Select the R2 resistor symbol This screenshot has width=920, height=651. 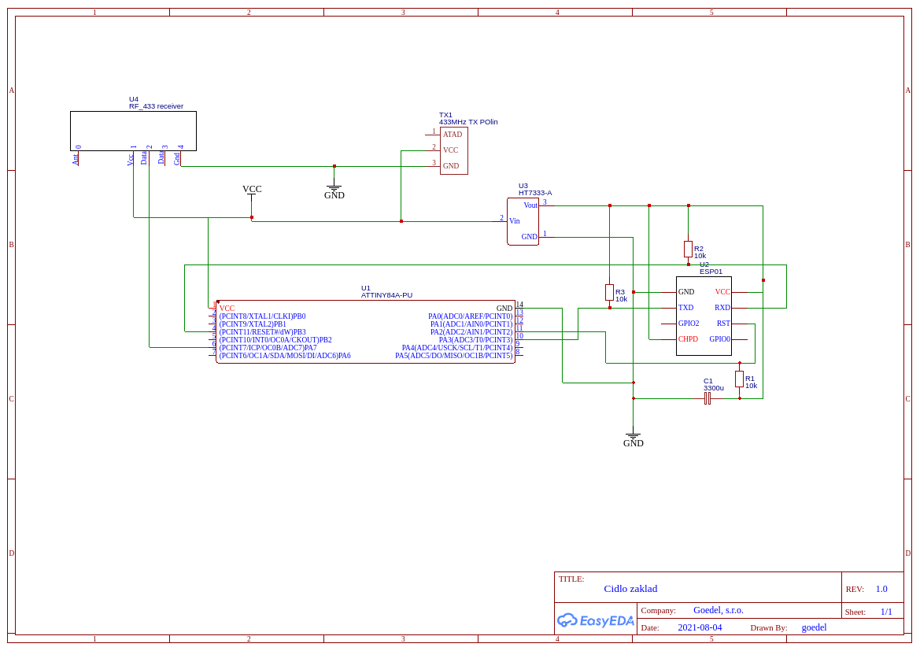click(x=689, y=250)
